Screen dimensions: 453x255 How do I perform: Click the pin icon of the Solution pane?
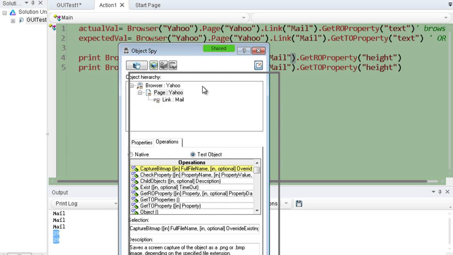click(x=33, y=4)
